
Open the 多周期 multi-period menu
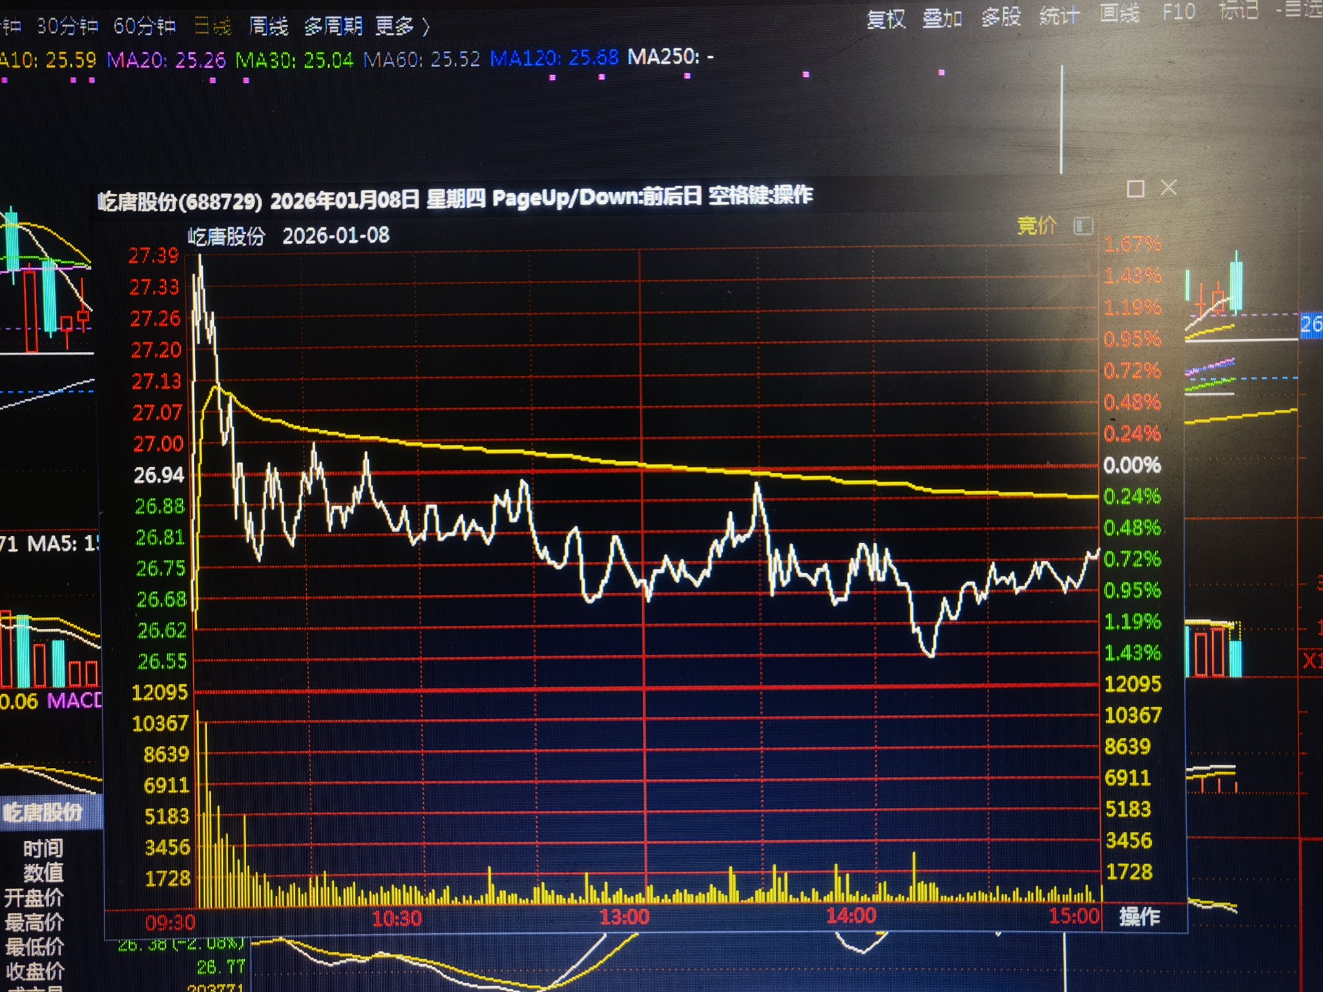click(333, 26)
